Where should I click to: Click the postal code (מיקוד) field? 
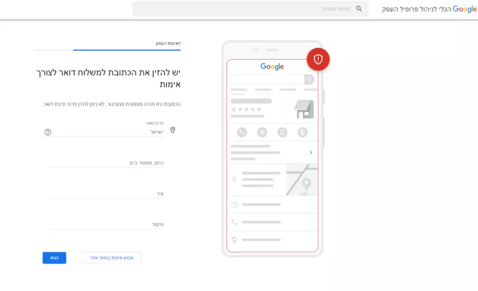pos(105,224)
